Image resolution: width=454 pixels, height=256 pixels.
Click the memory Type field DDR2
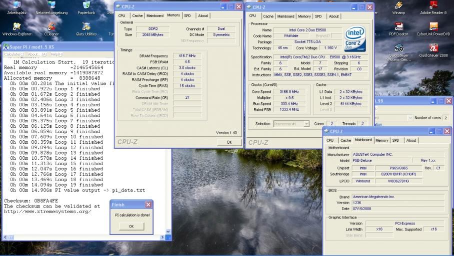click(x=153, y=28)
